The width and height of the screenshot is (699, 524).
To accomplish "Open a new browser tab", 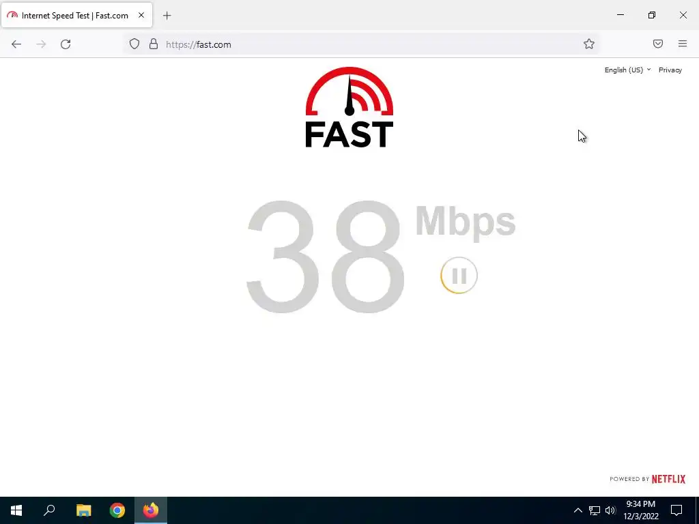I will 167,16.
